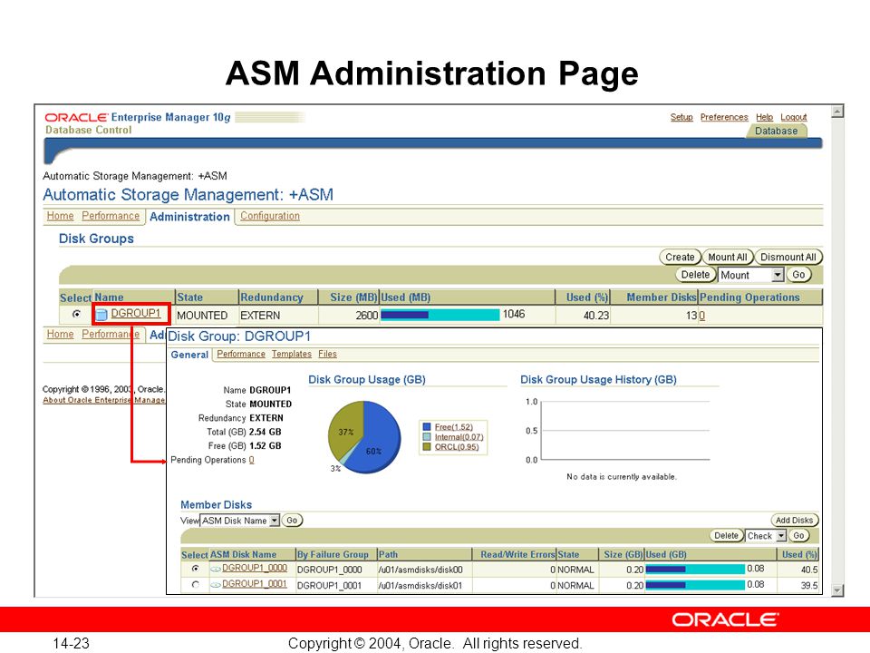Click the scrollbar up arrow
The height and width of the screenshot is (653, 870).
coord(837,112)
